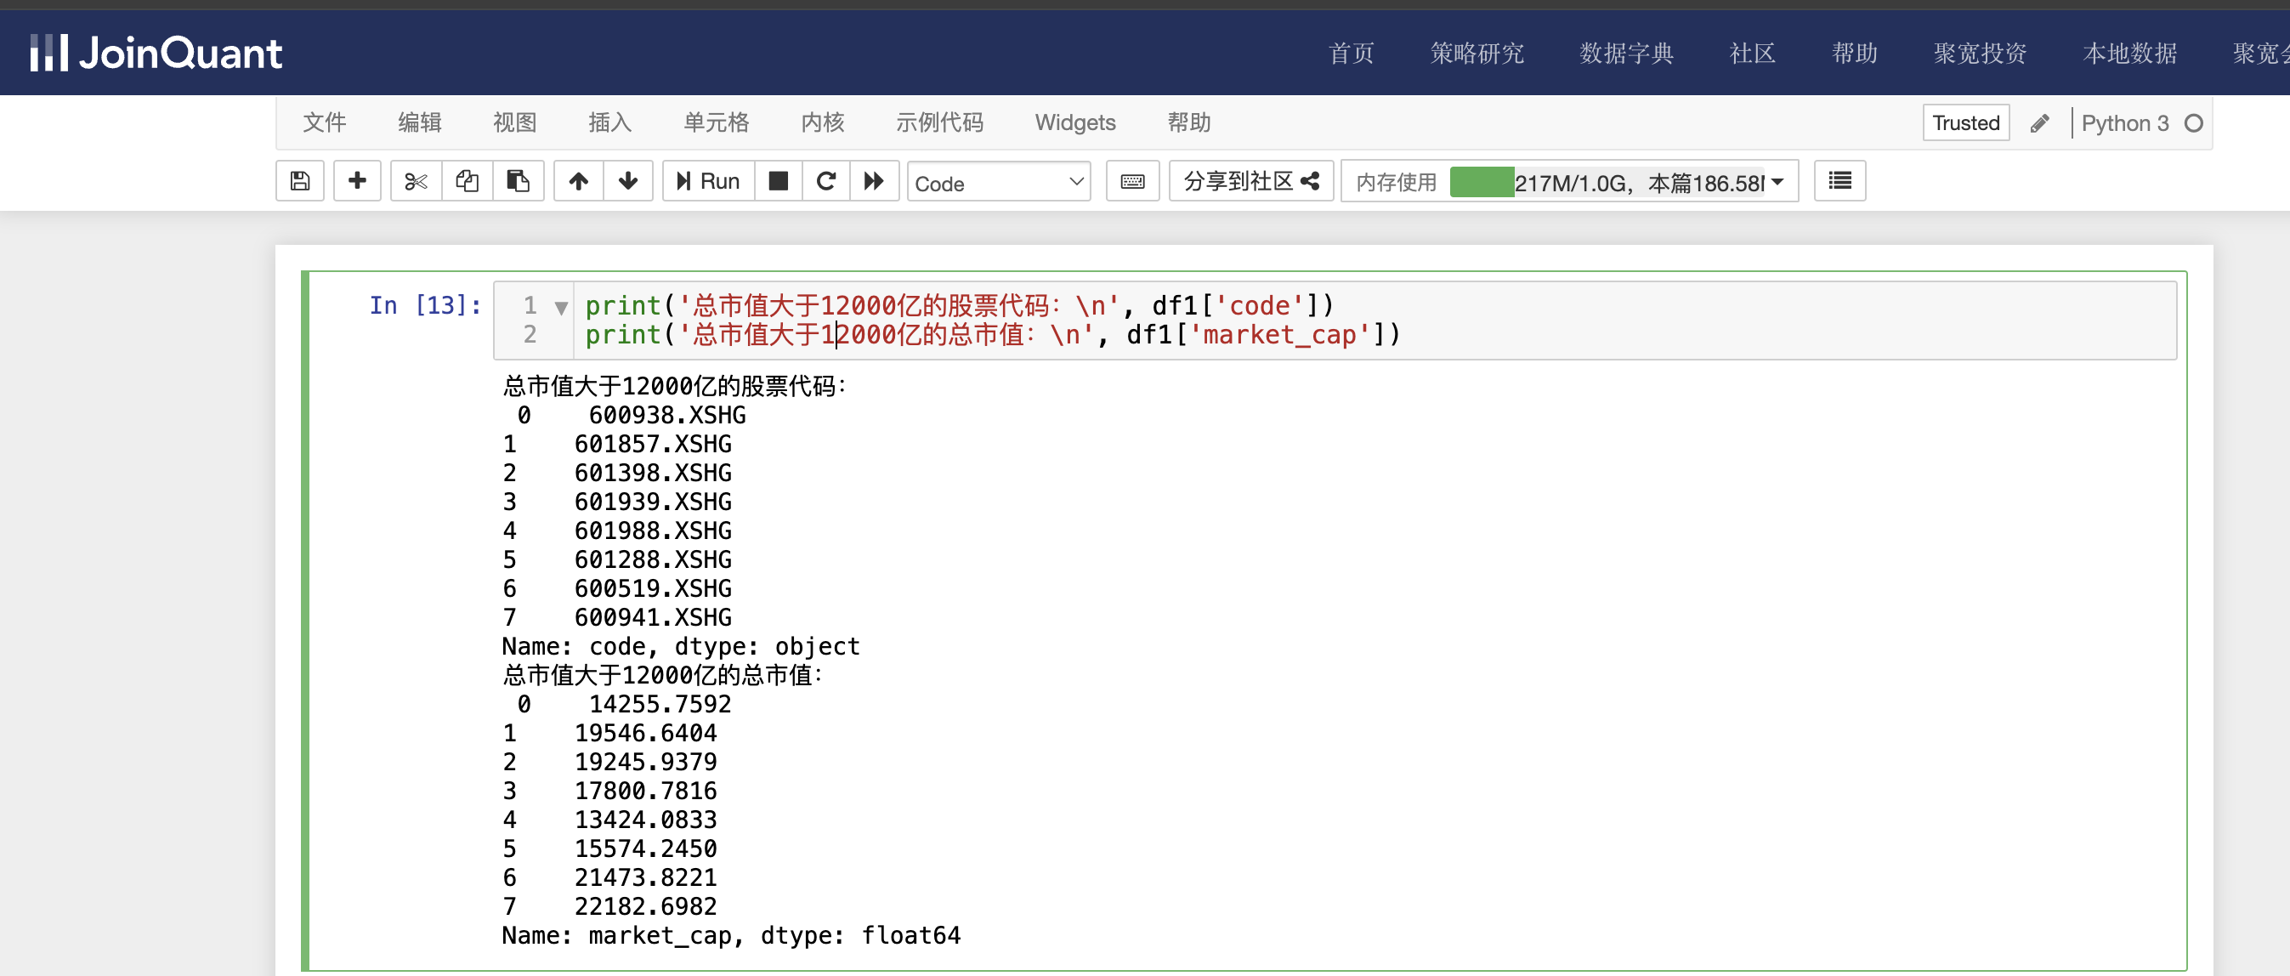Copy selected cell icon
Screen dimensions: 2290x976
coord(467,181)
